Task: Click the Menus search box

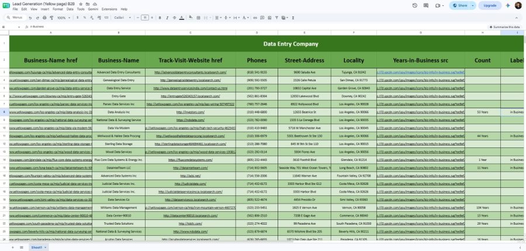Action: [15, 18]
